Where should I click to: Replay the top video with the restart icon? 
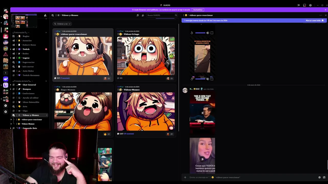coord(192,33)
